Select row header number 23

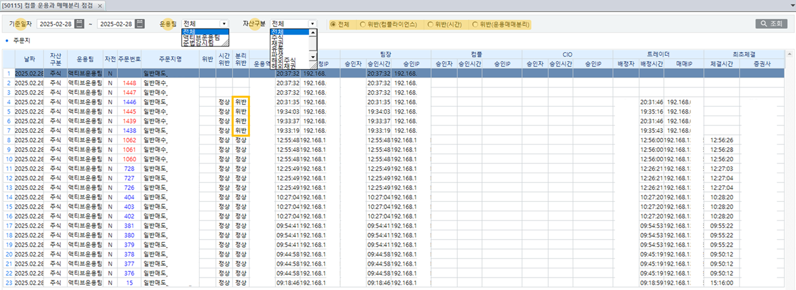[x=7, y=283]
